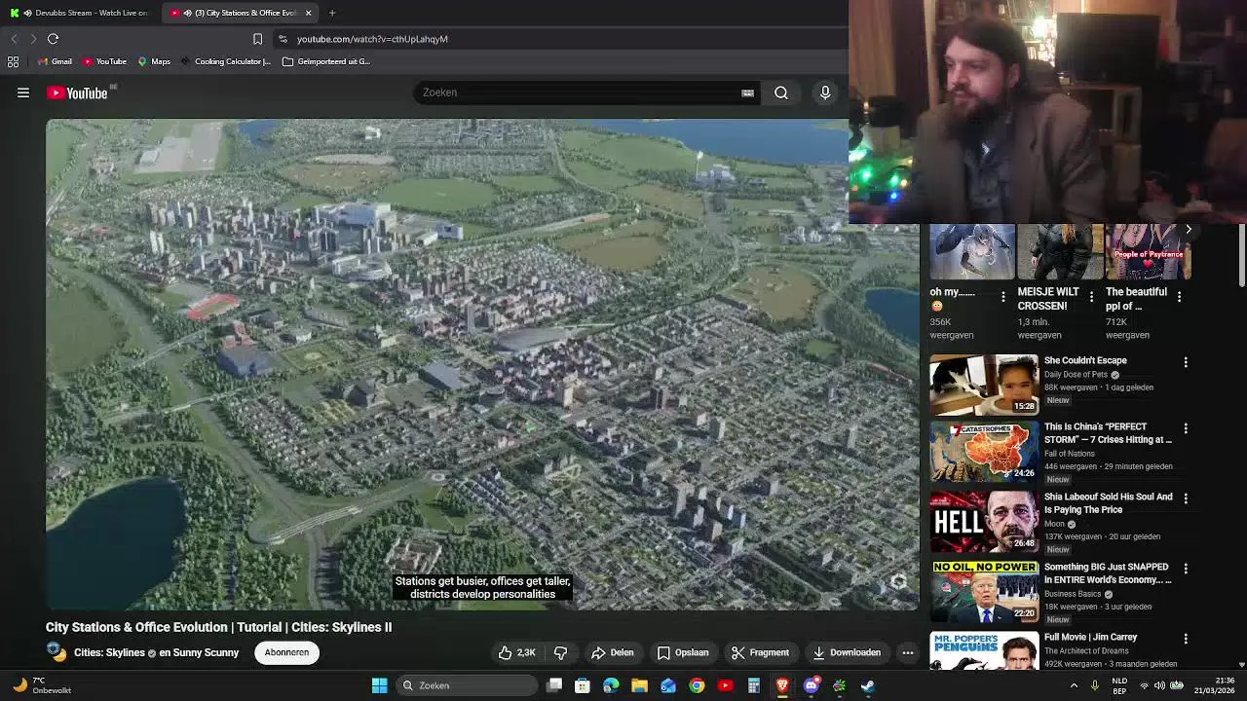
Task: Open the YouTube bookmark
Action: (104, 61)
